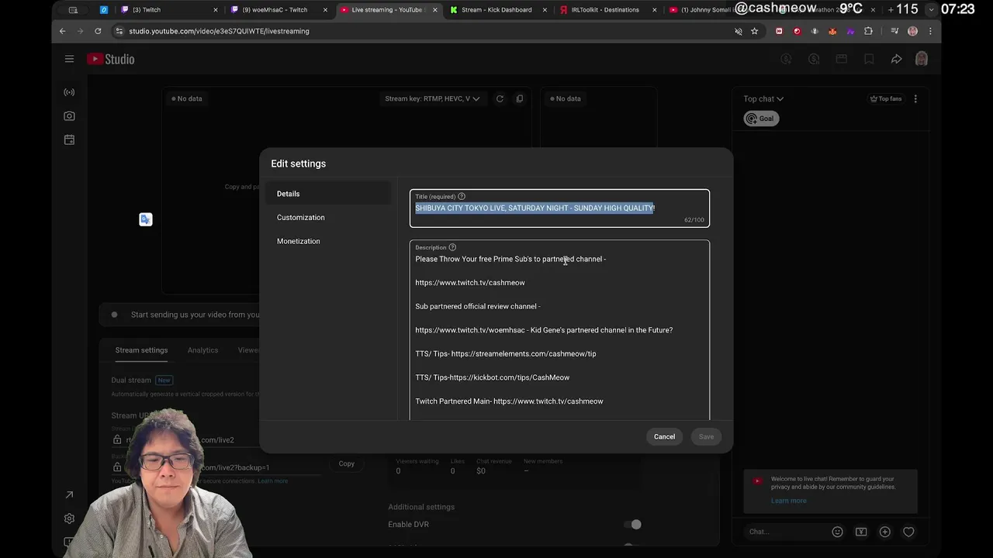Select the Monetization tab in Edit settings
Viewport: 993px width, 558px height.
tap(329, 241)
